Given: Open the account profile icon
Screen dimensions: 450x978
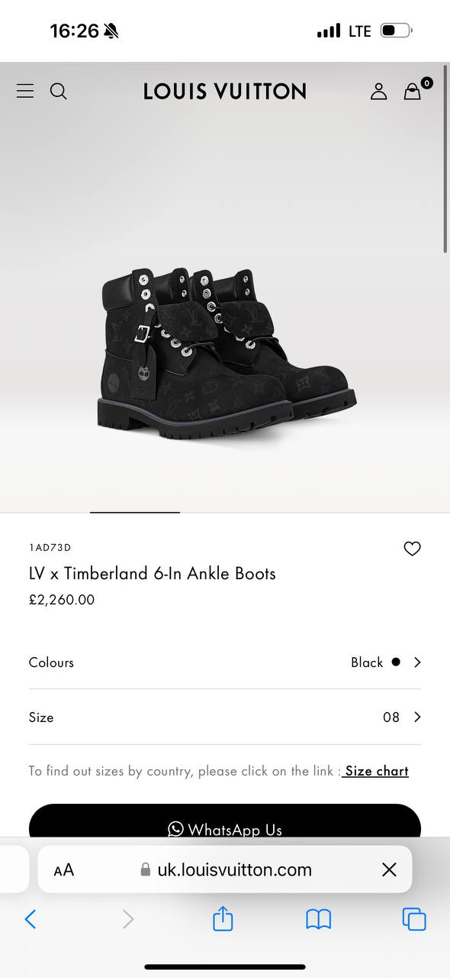Looking at the screenshot, I should [379, 91].
